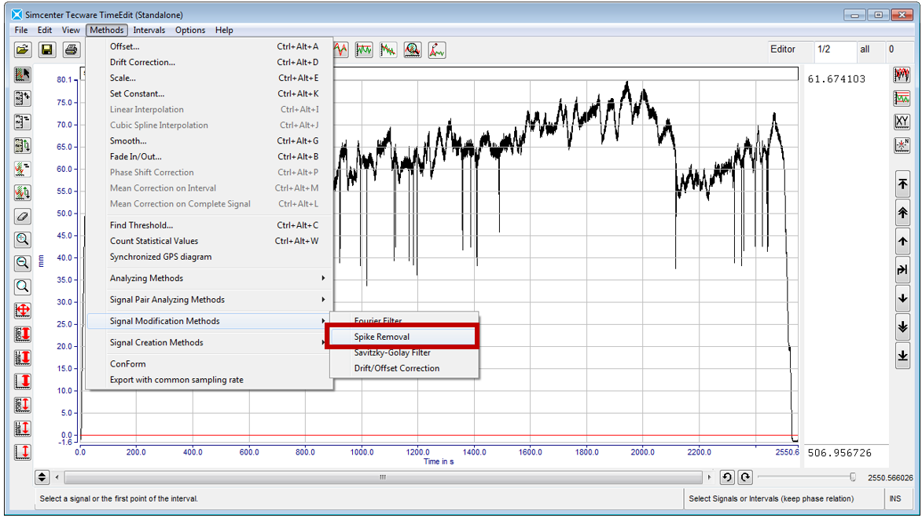
Task: Open the Help menu
Action: pyautogui.click(x=224, y=30)
